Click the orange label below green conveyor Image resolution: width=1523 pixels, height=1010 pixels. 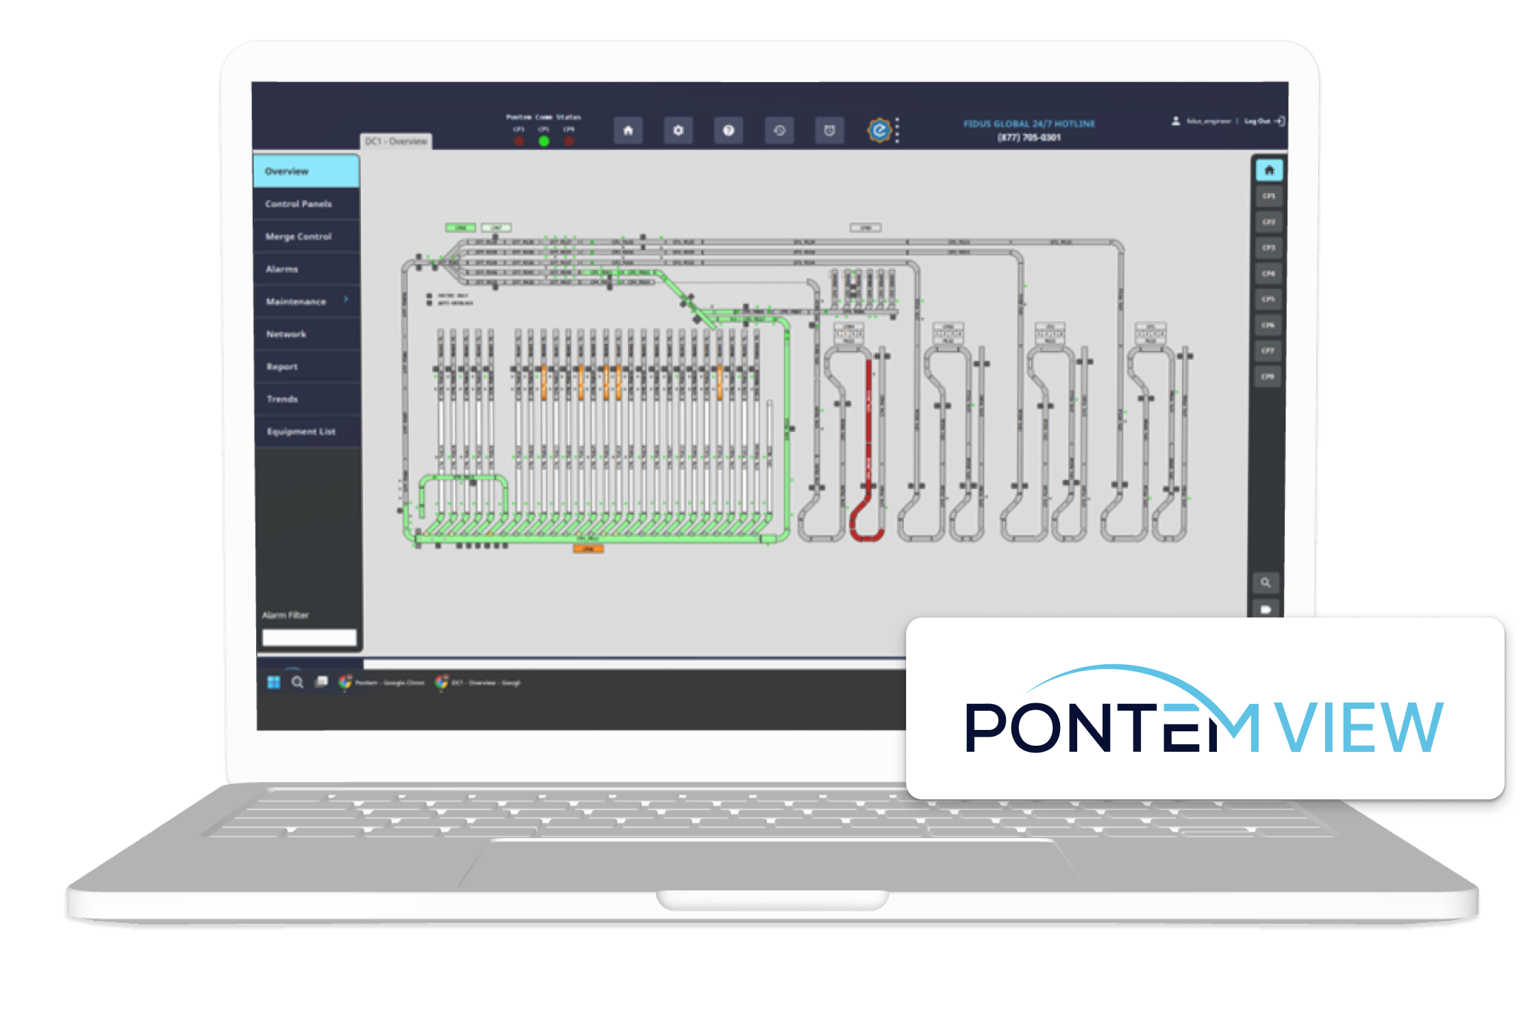click(588, 548)
